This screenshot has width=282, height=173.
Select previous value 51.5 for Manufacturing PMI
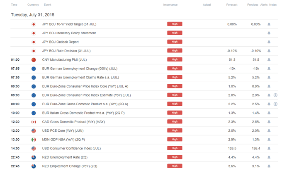point(256,59)
